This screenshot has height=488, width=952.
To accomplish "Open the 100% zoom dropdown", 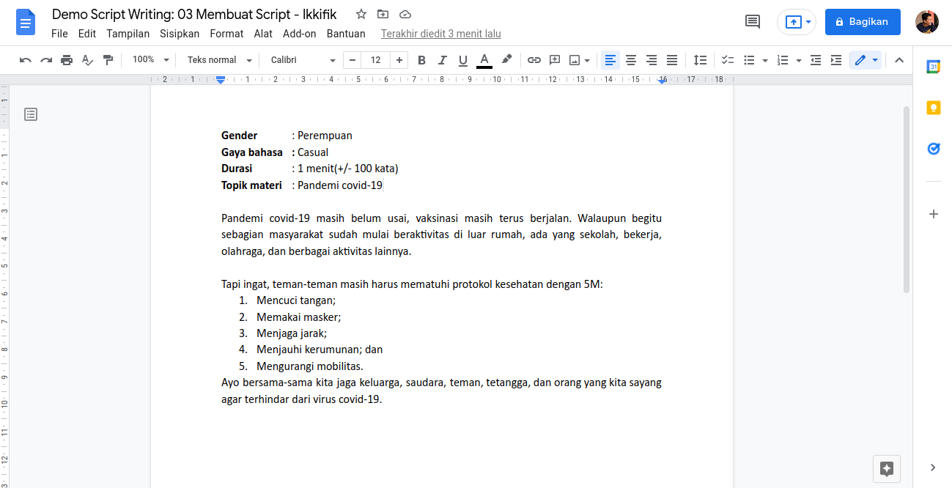I will 150,60.
